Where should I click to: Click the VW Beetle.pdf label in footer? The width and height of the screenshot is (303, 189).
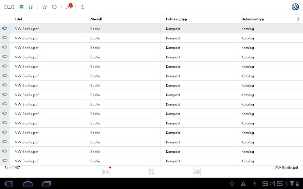(x=286, y=168)
